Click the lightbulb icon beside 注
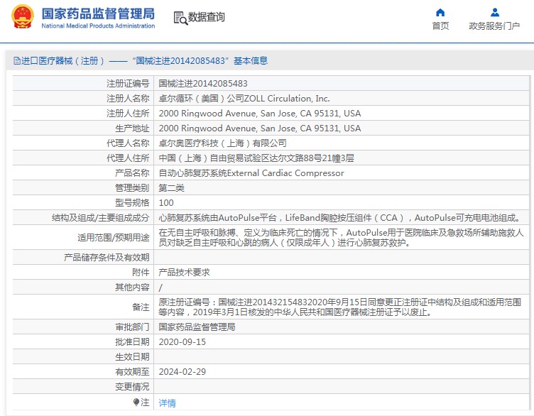Screen dimensions: 534x416 (136, 402)
